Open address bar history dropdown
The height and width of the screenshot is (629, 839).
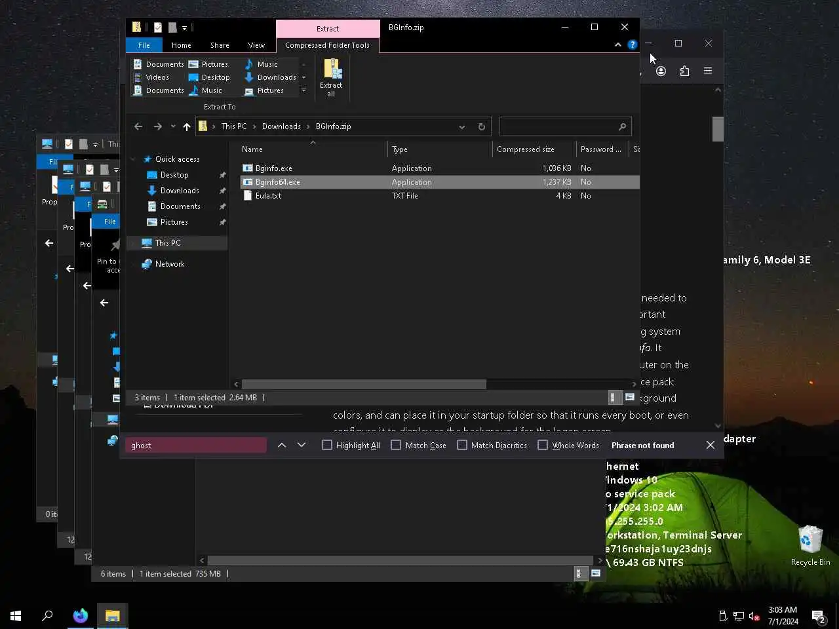click(462, 126)
